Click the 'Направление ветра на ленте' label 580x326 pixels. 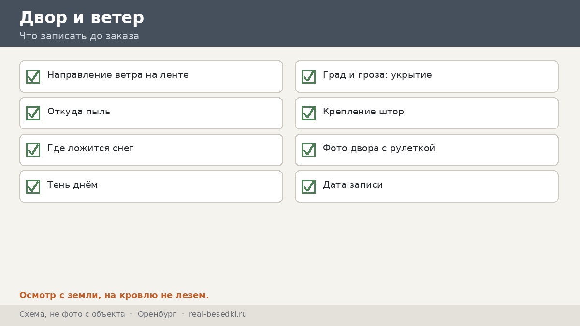[x=118, y=75]
